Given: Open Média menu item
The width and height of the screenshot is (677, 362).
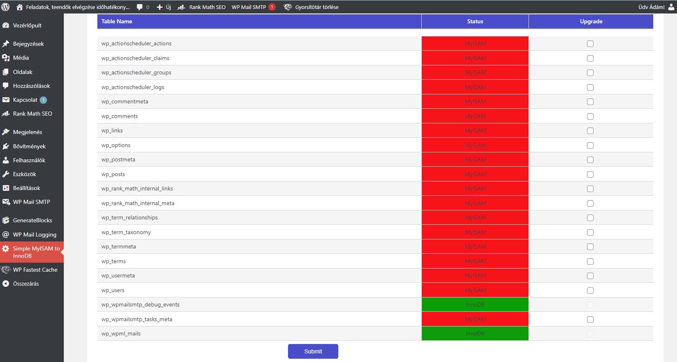Looking at the screenshot, I should [x=21, y=58].
